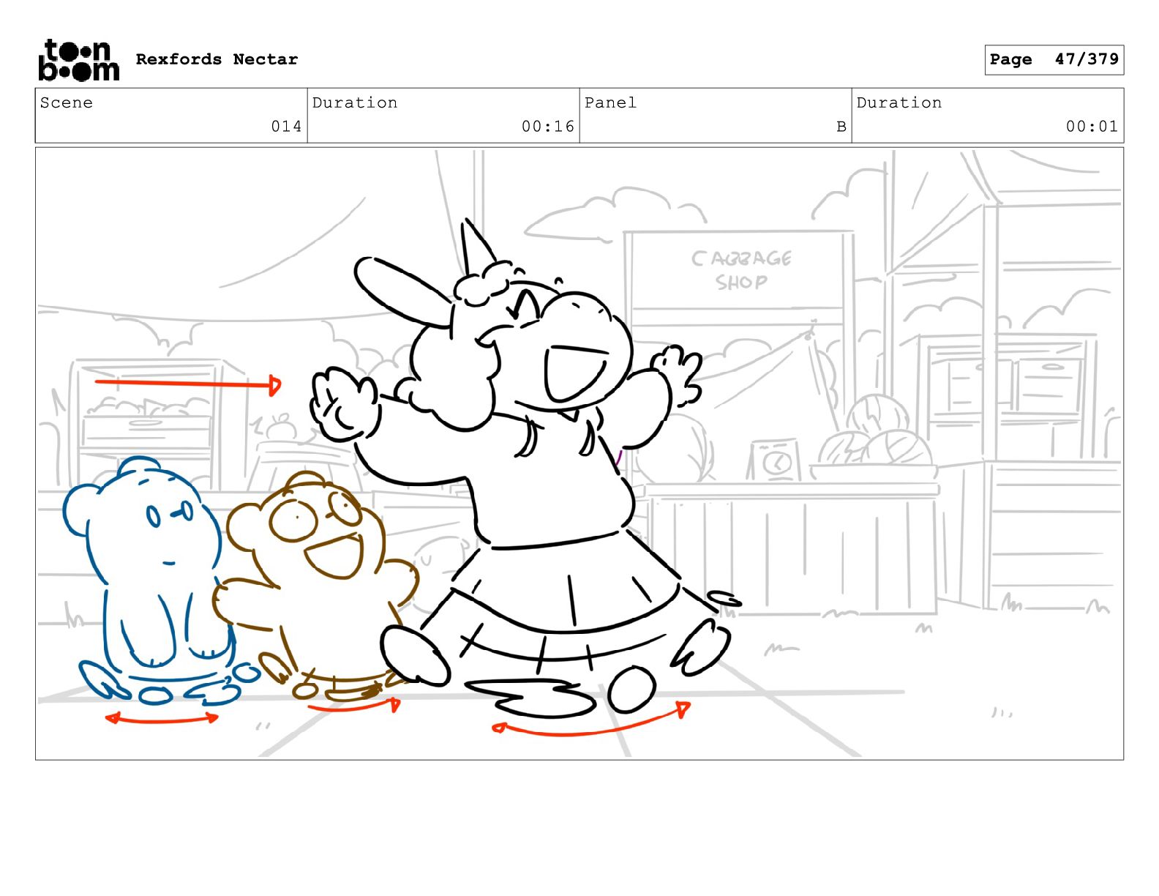
Task: Click the storyboard panel drawing thumbnail
Action: [x=579, y=454]
